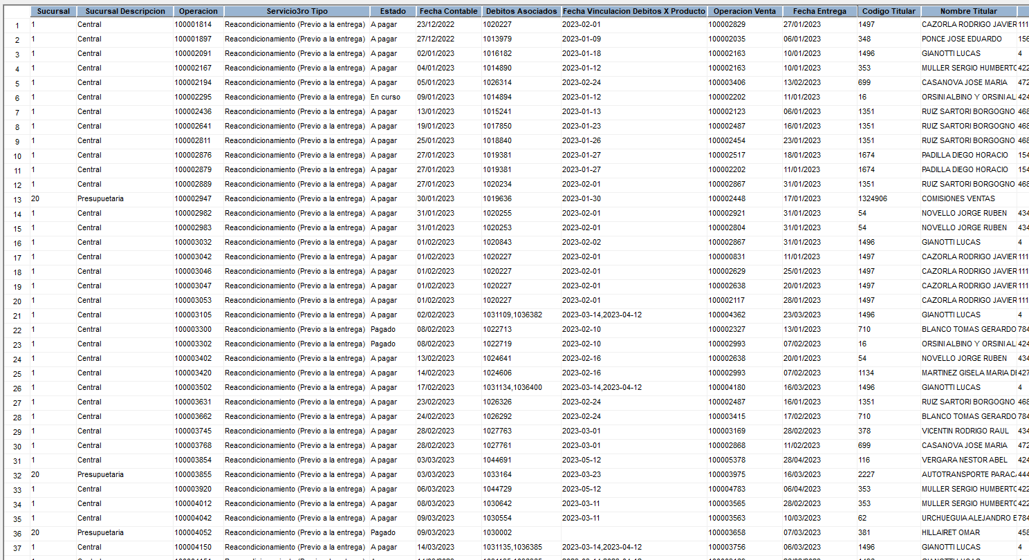Image resolution: width=1029 pixels, height=560 pixels.
Task: Select row number 13 header
Action: (x=17, y=200)
